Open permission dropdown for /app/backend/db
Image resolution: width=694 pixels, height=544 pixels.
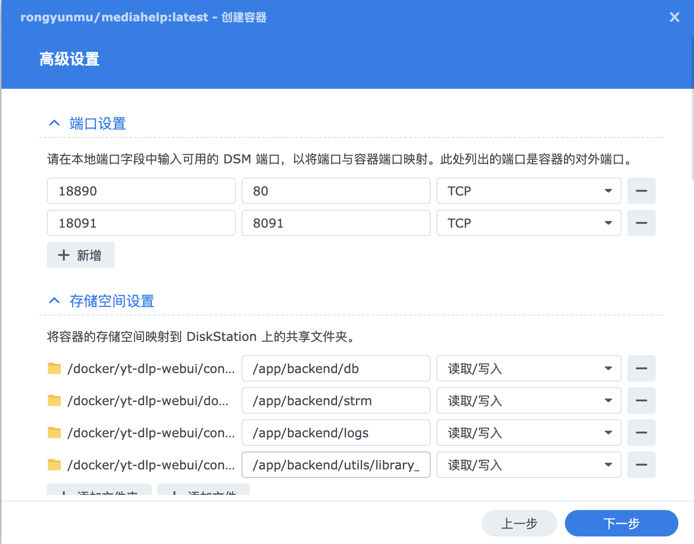(528, 368)
